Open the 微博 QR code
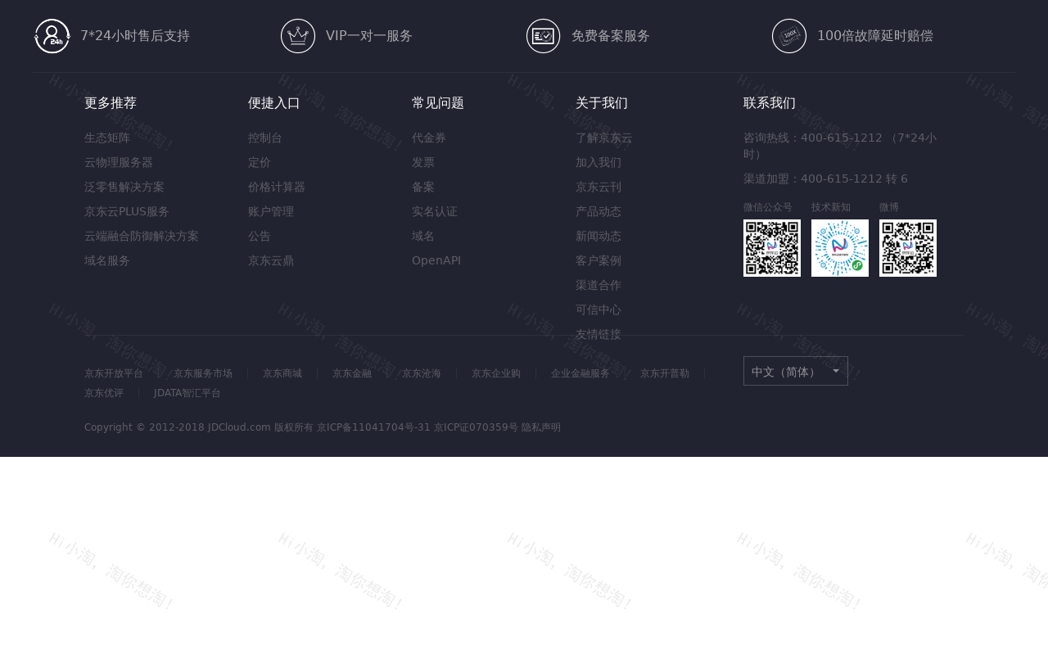Screen dimensions: 1048x655 pyautogui.click(x=907, y=247)
